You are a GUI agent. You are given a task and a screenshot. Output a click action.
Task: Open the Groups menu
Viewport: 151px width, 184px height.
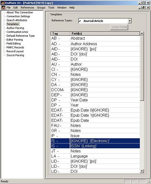41,8
